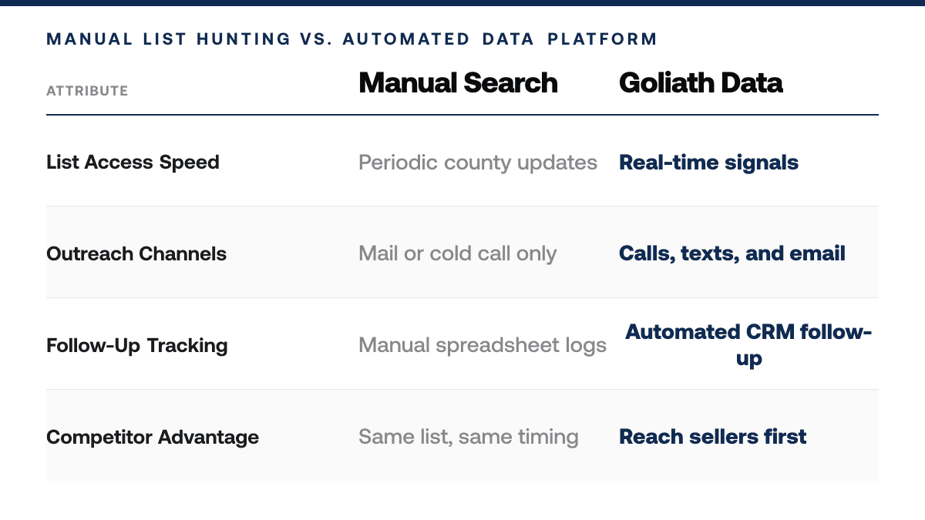925x520 pixels.
Task: Click the word Search in Manual Search header
Action: click(509, 83)
